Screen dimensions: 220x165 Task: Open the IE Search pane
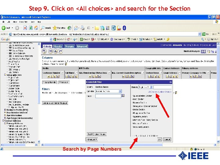pyautogui.click(x=46, y=28)
